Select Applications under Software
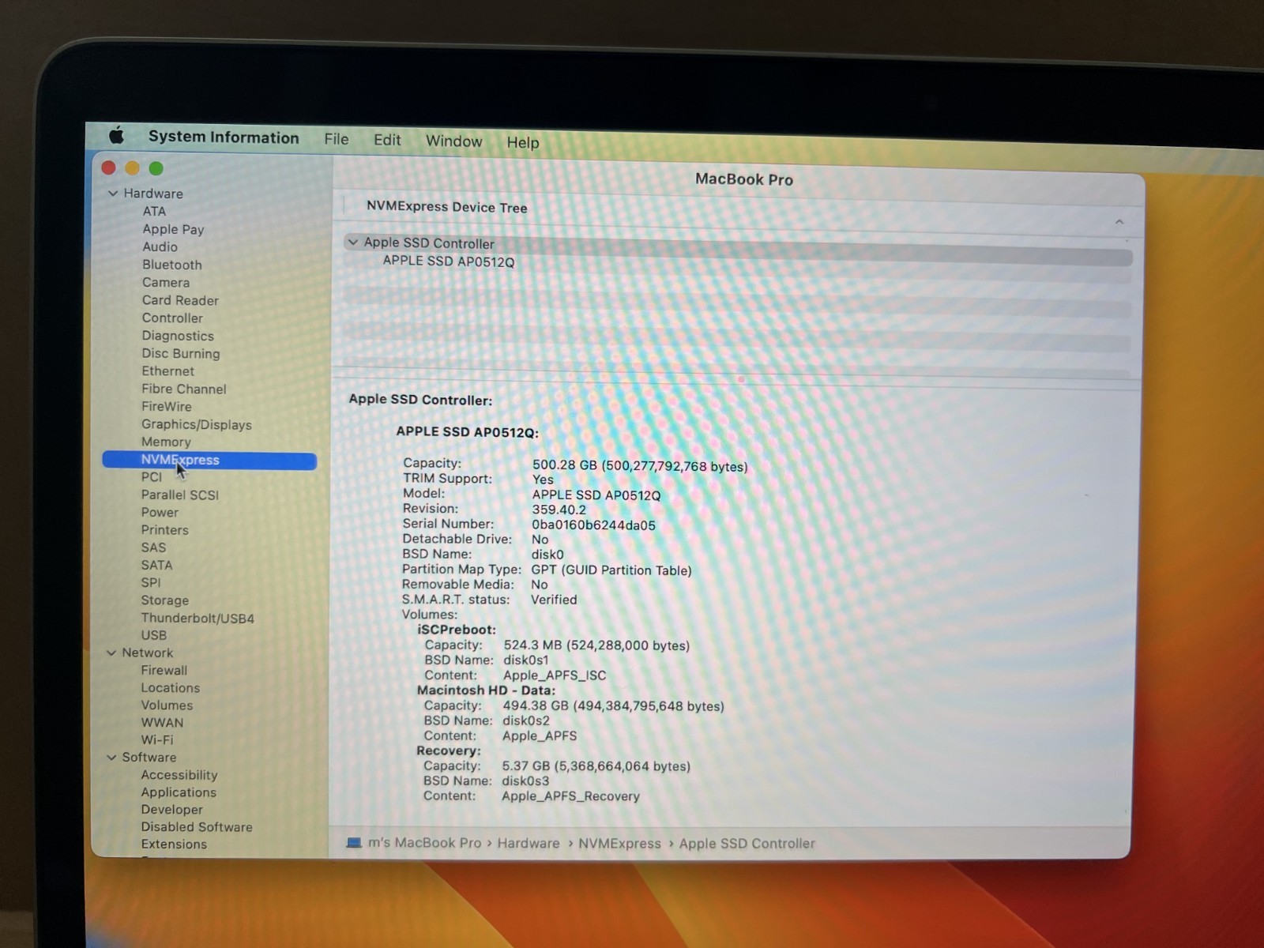Viewport: 1264px width, 948px height. [x=179, y=792]
